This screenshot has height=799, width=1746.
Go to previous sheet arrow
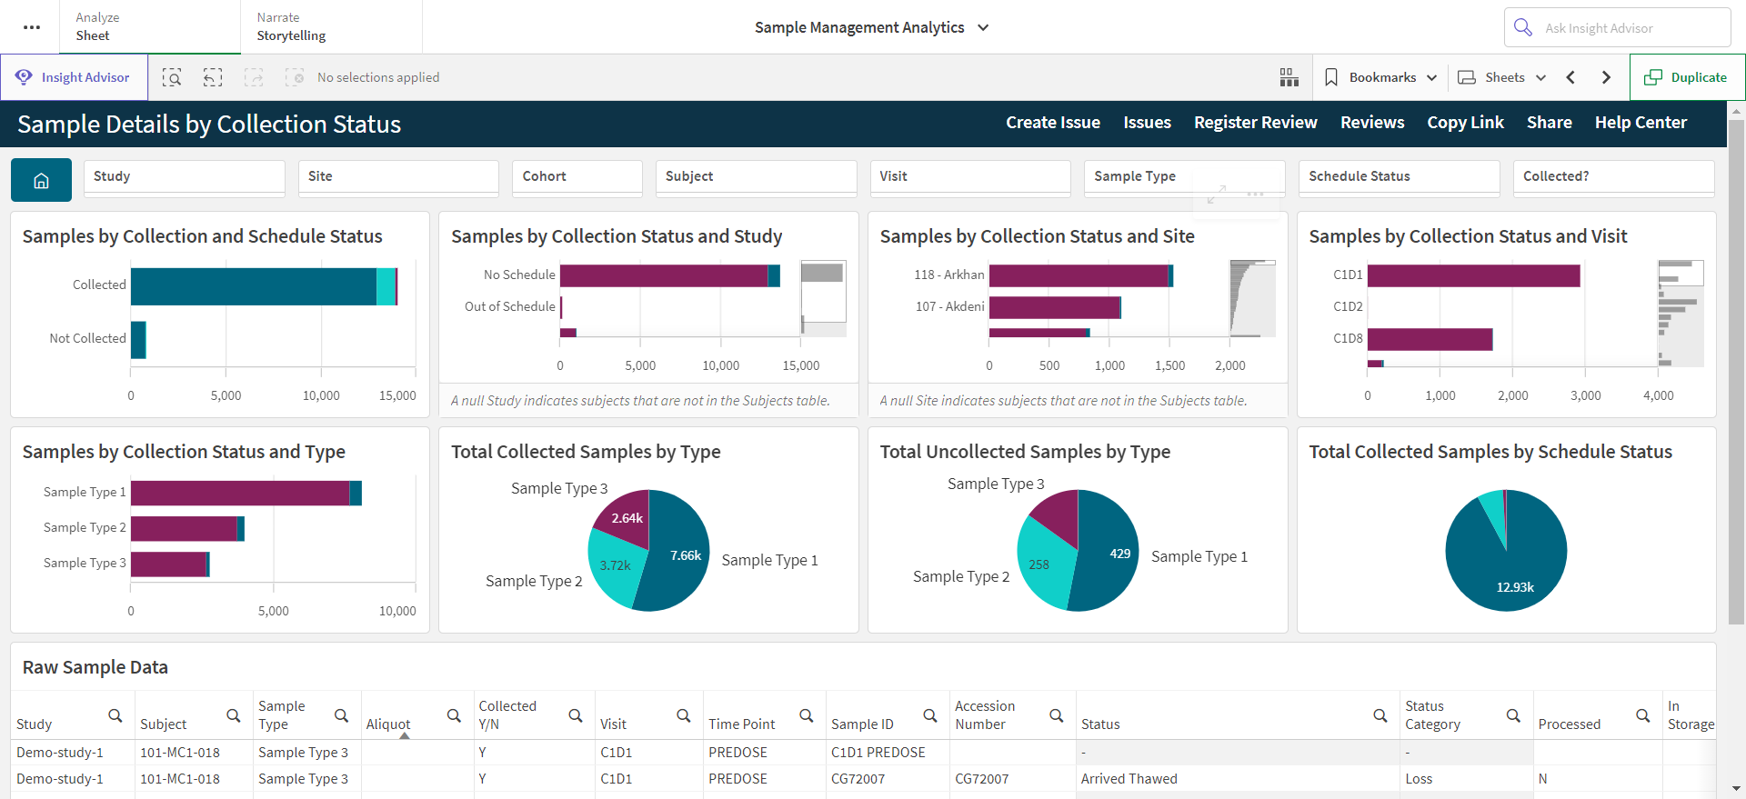(x=1570, y=77)
